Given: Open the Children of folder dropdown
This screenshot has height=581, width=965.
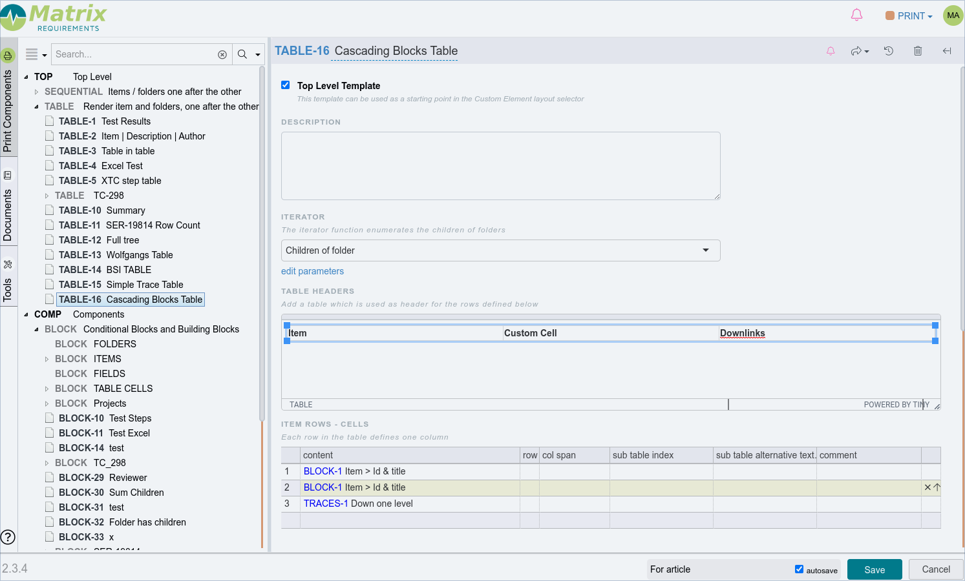Looking at the screenshot, I should point(500,250).
